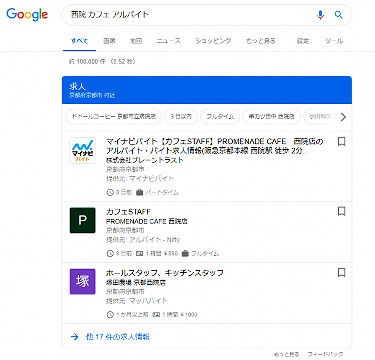This screenshot has width=375, height=360.
Task: Click the マイナビバイト logo thumbnail
Action: pyautogui.click(x=82, y=150)
